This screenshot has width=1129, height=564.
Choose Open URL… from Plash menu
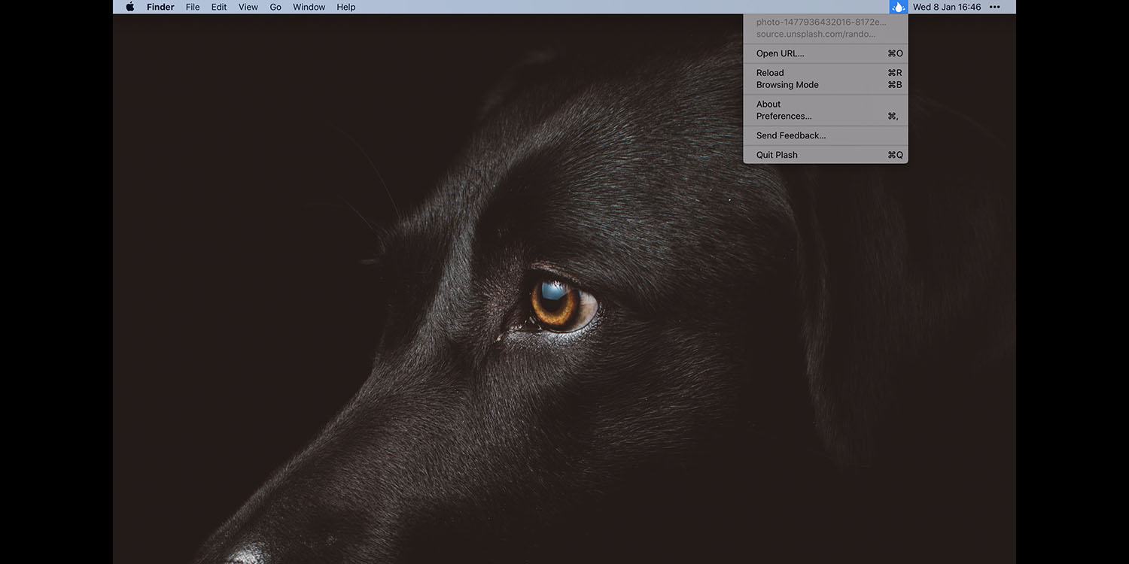point(780,53)
